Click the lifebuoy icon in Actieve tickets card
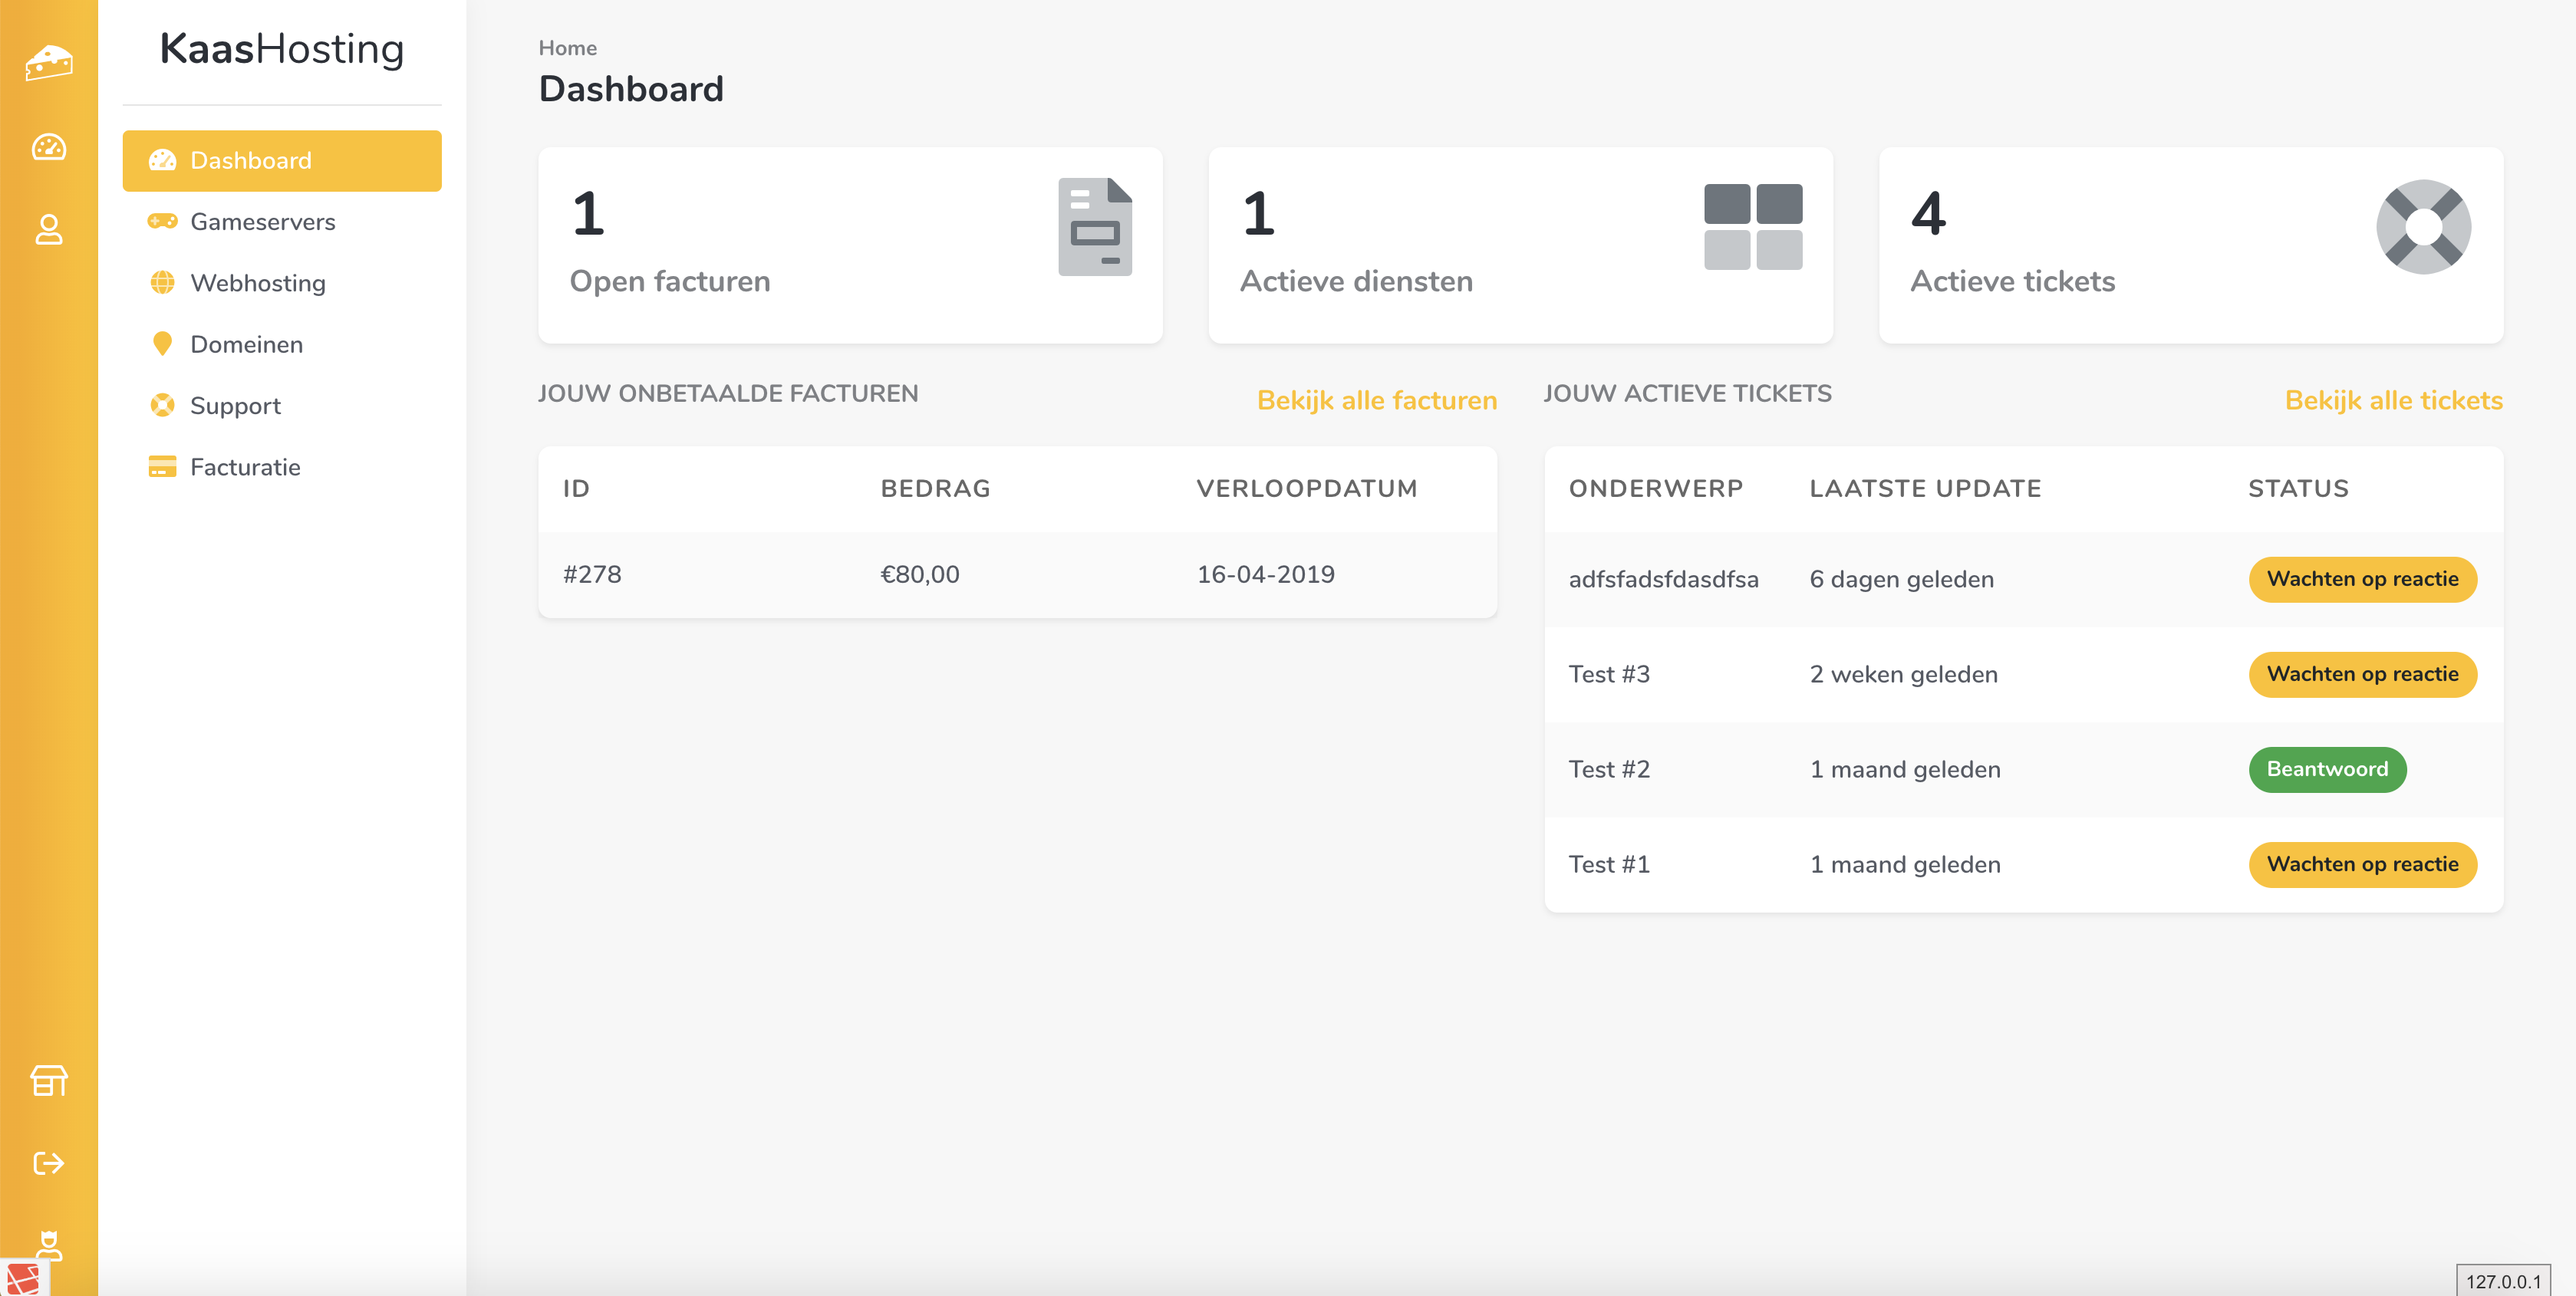 tap(2423, 227)
